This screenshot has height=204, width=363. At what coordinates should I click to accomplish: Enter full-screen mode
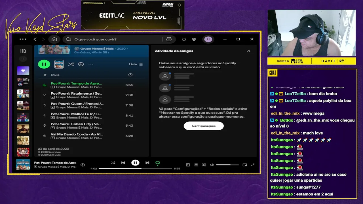click(253, 165)
